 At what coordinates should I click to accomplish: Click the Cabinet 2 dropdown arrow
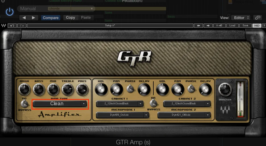pyautogui.click(x=208, y=104)
